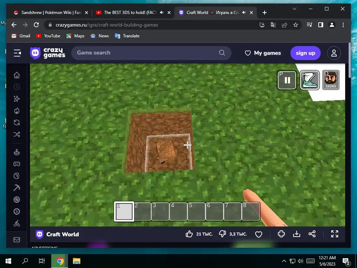
Task: Click the download icon in game bar
Action: pyautogui.click(x=297, y=234)
